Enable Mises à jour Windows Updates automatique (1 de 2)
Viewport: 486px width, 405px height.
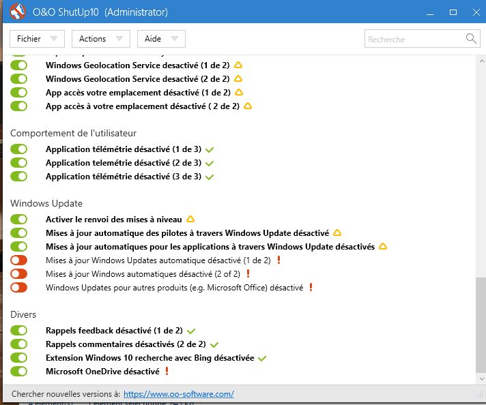click(x=18, y=260)
